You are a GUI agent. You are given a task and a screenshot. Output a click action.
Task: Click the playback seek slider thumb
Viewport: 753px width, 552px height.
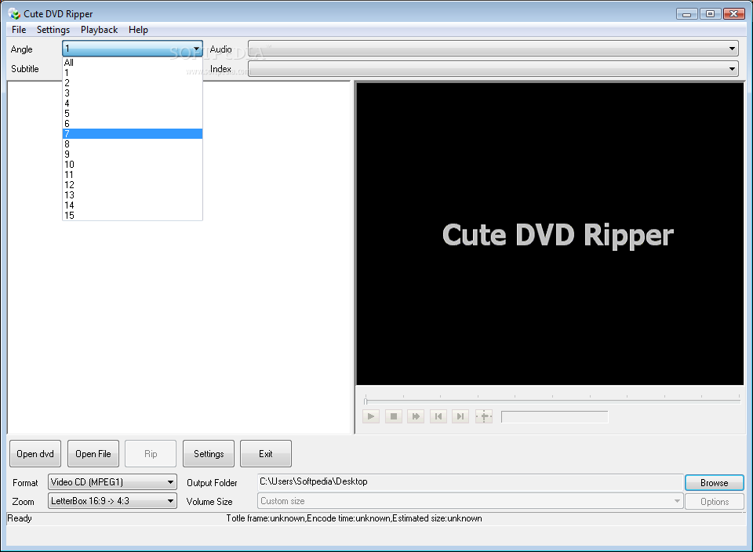coord(366,401)
